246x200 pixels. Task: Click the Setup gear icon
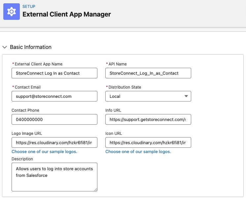12,12
